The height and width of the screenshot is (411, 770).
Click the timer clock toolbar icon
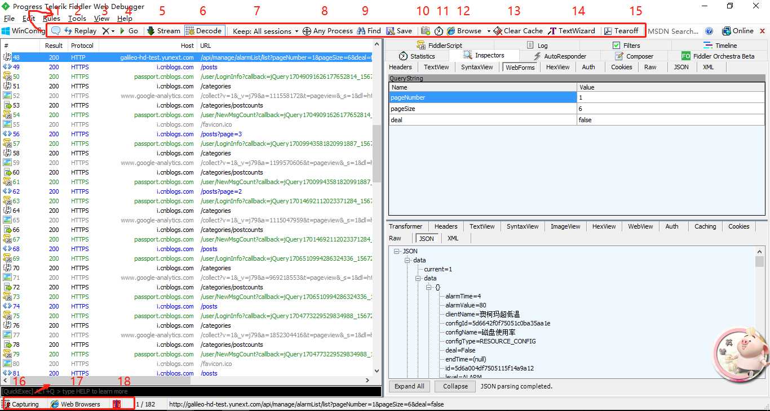(439, 31)
